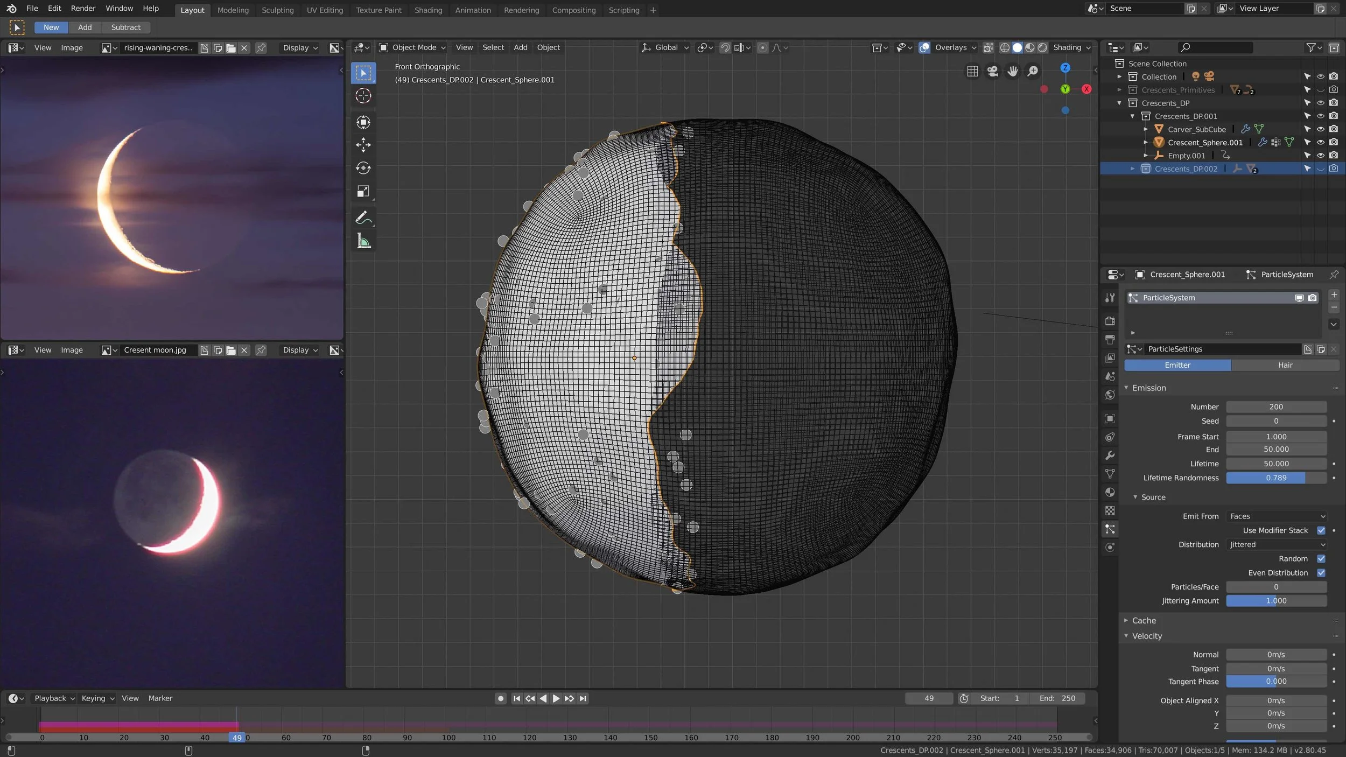This screenshot has width=1346, height=757.
Task: Toggle proportional editing button
Action: [x=762, y=47]
